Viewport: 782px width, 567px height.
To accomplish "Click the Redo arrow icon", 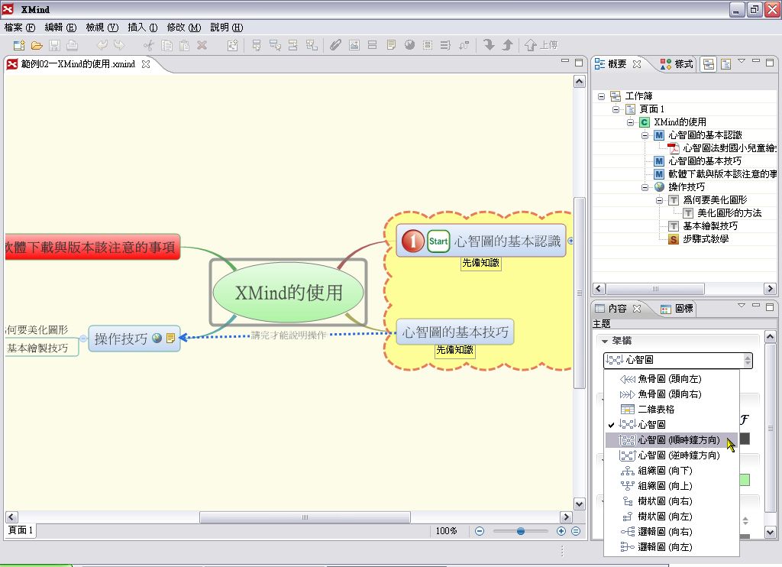I will (119, 45).
